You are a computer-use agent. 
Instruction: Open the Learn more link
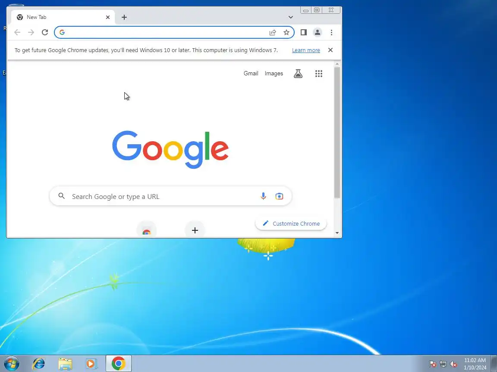(306, 50)
